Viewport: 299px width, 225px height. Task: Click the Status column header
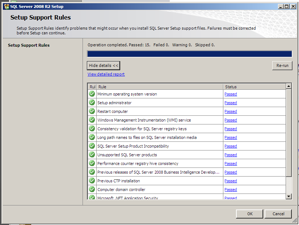click(254, 87)
